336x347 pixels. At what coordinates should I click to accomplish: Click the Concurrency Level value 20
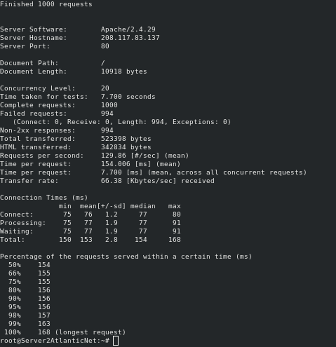(x=105, y=88)
